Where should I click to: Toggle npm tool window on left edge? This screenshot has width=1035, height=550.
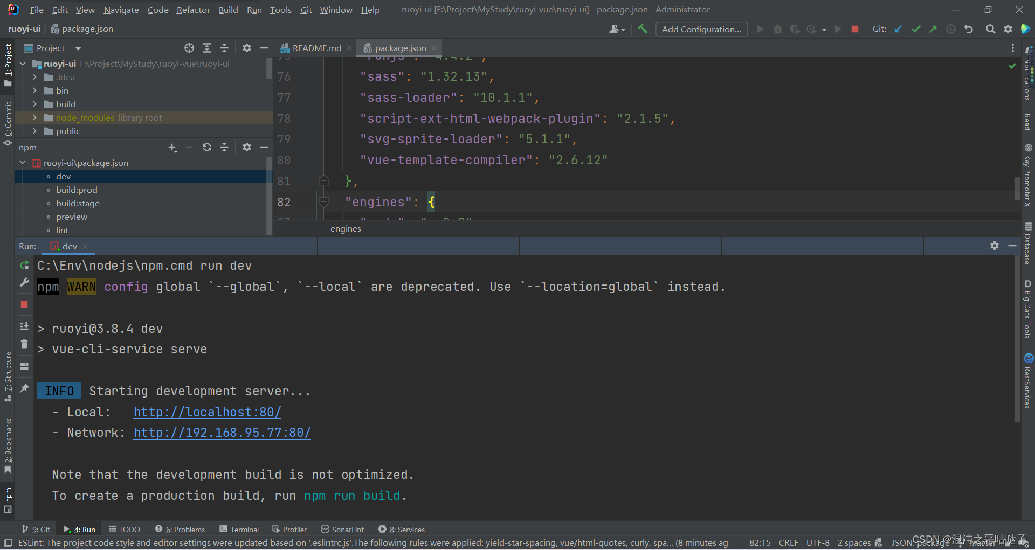pos(8,500)
